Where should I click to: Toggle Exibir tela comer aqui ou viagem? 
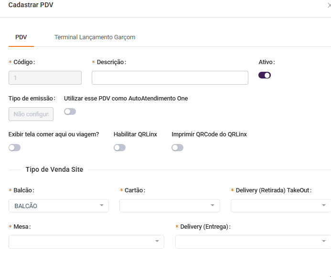point(14,148)
